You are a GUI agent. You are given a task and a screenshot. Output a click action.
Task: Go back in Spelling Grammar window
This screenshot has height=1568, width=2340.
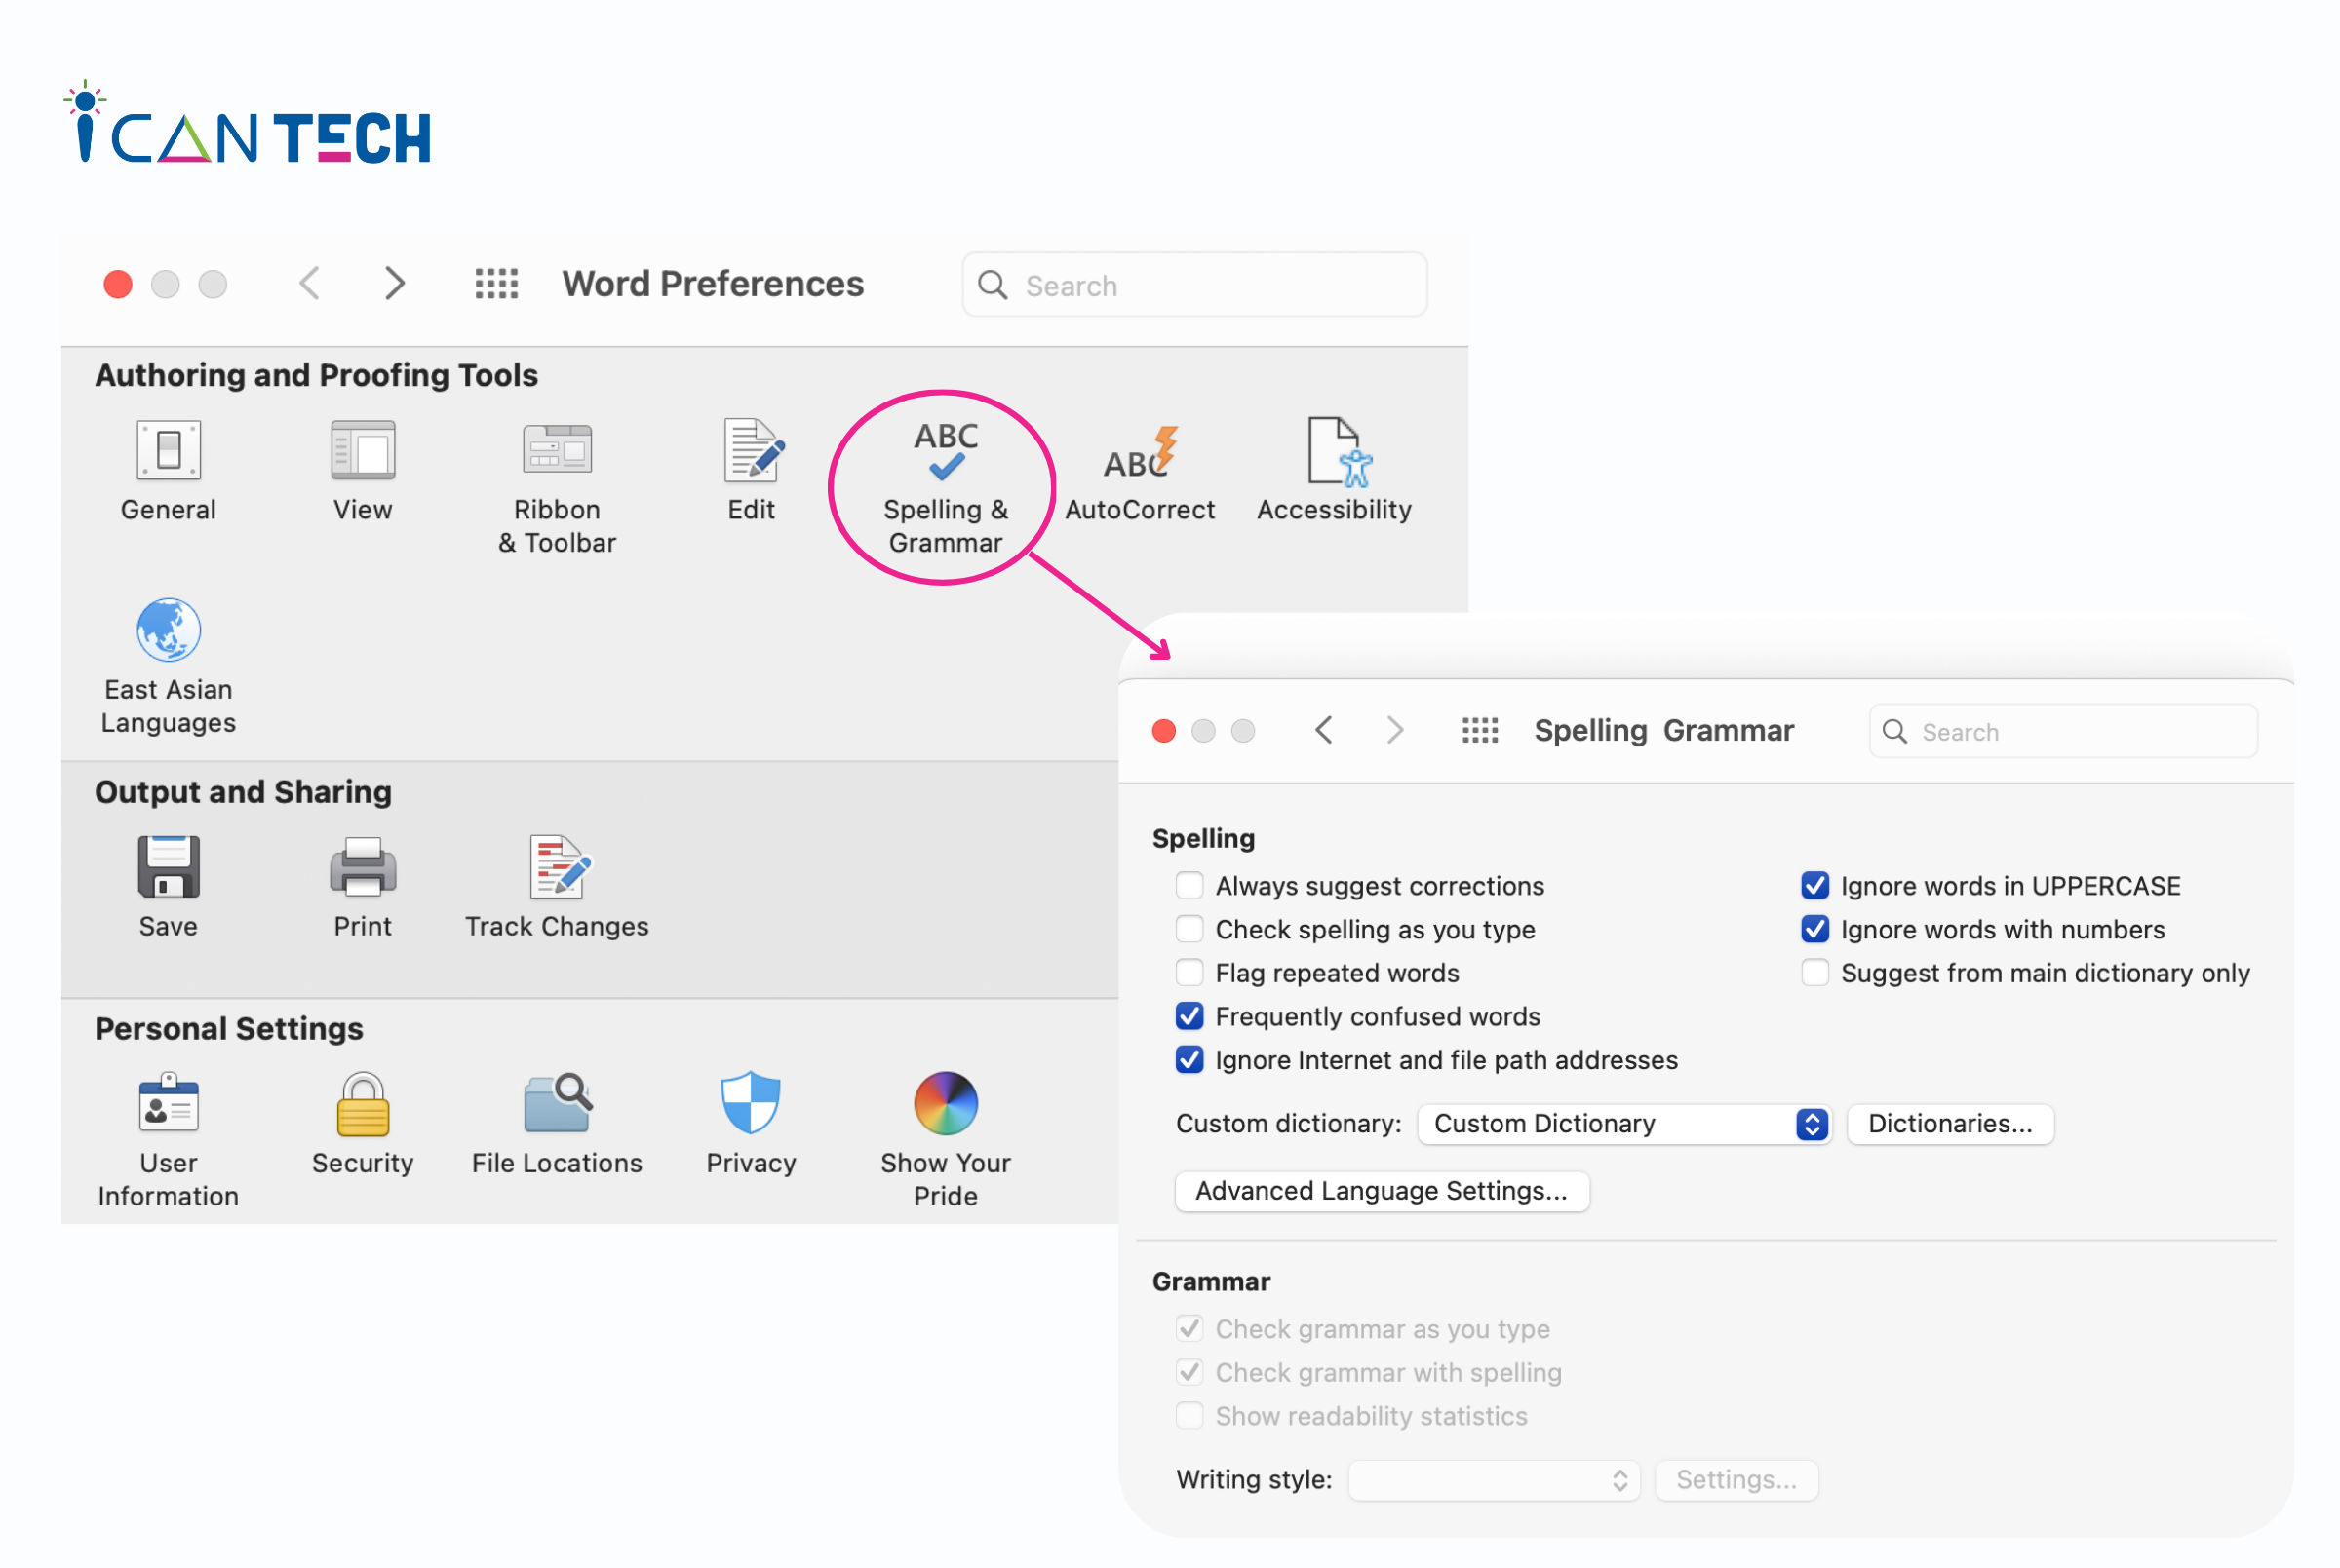coord(1324,731)
